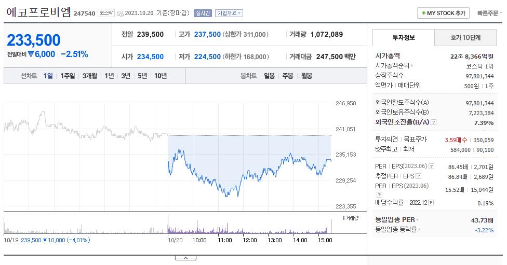The image size is (507, 265).
Task: Click the help icon next to 외국인소진율(B/A)
Action: pyautogui.click(x=434, y=122)
